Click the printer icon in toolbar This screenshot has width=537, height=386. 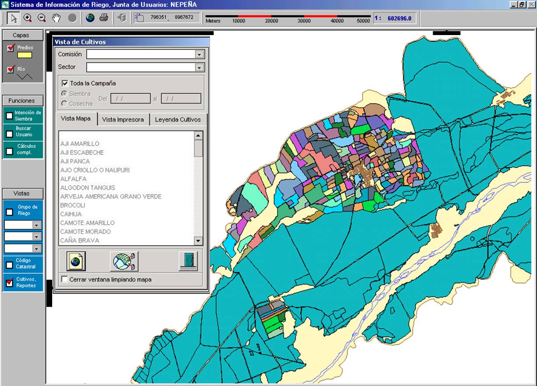pos(104,18)
